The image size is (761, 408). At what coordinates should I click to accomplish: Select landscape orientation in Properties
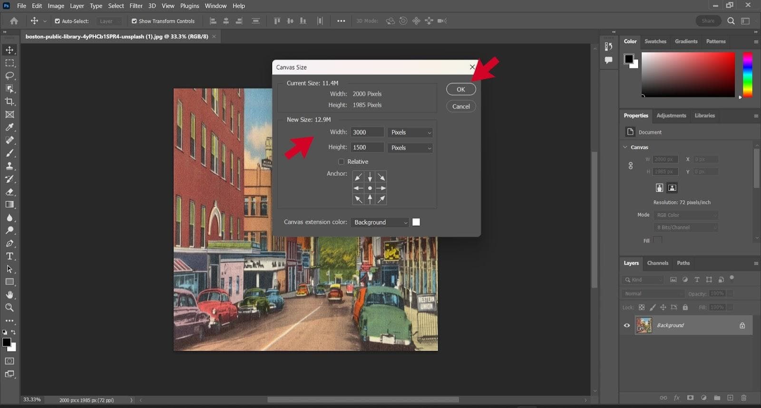point(672,188)
